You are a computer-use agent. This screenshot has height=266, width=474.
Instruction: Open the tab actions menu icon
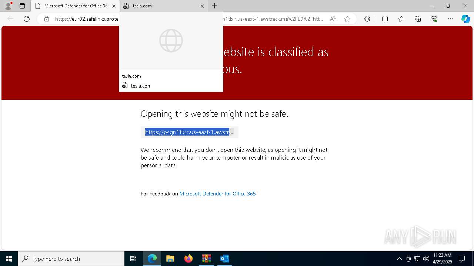coord(22,6)
